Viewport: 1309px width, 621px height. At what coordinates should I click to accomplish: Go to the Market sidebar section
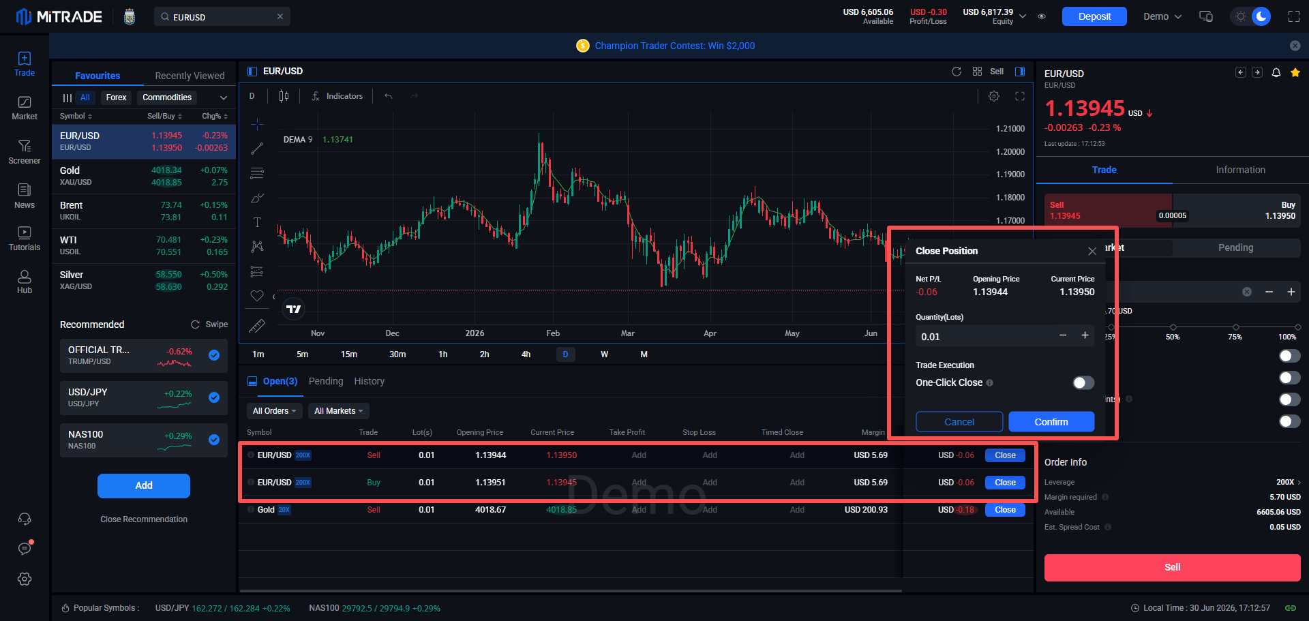(25, 108)
